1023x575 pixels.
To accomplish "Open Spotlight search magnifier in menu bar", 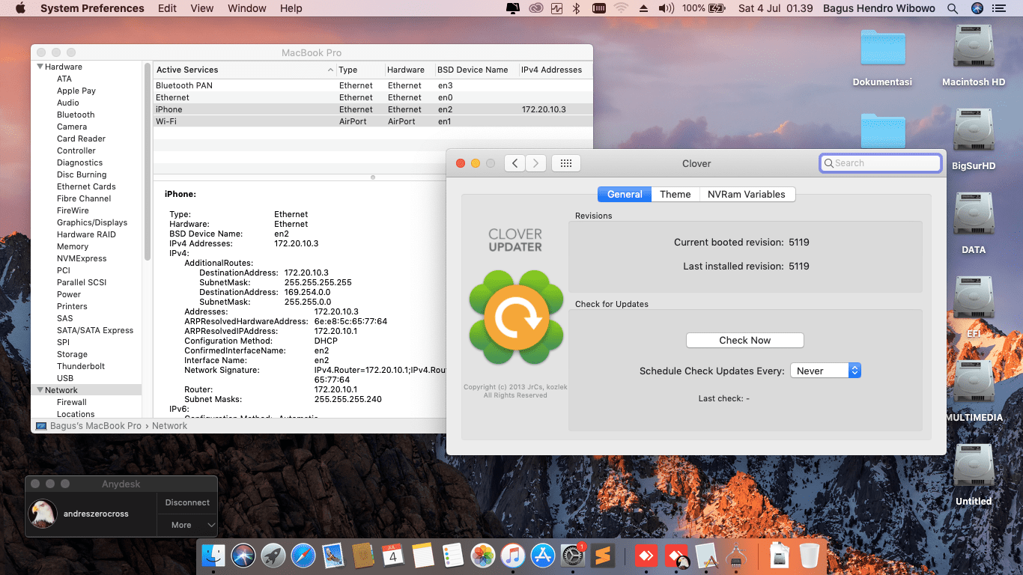I will [x=953, y=8].
